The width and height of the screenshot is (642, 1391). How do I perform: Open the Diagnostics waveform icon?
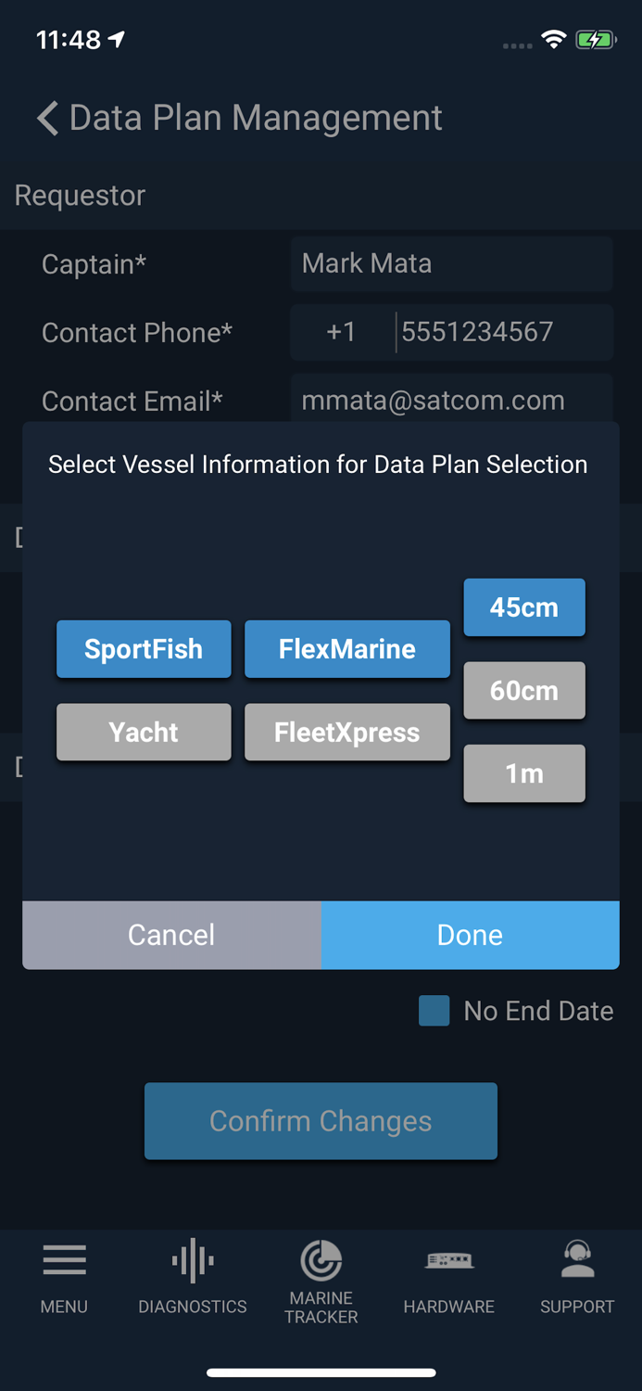pos(193,1261)
